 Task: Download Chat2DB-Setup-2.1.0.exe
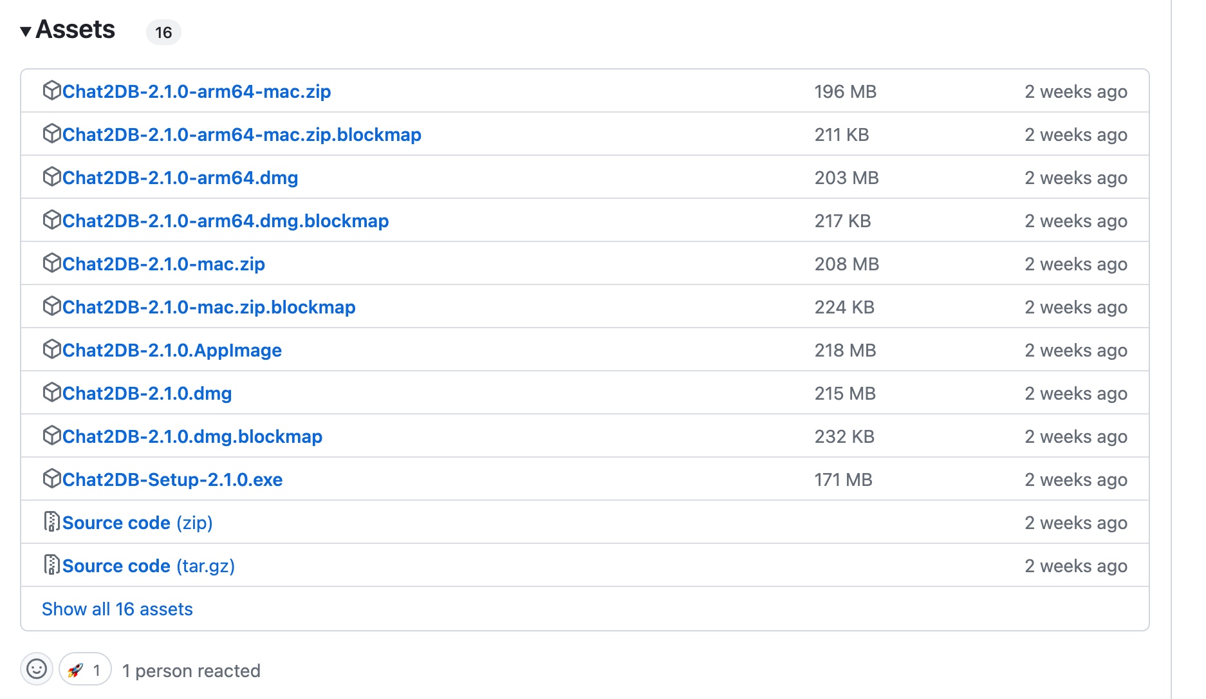click(172, 480)
